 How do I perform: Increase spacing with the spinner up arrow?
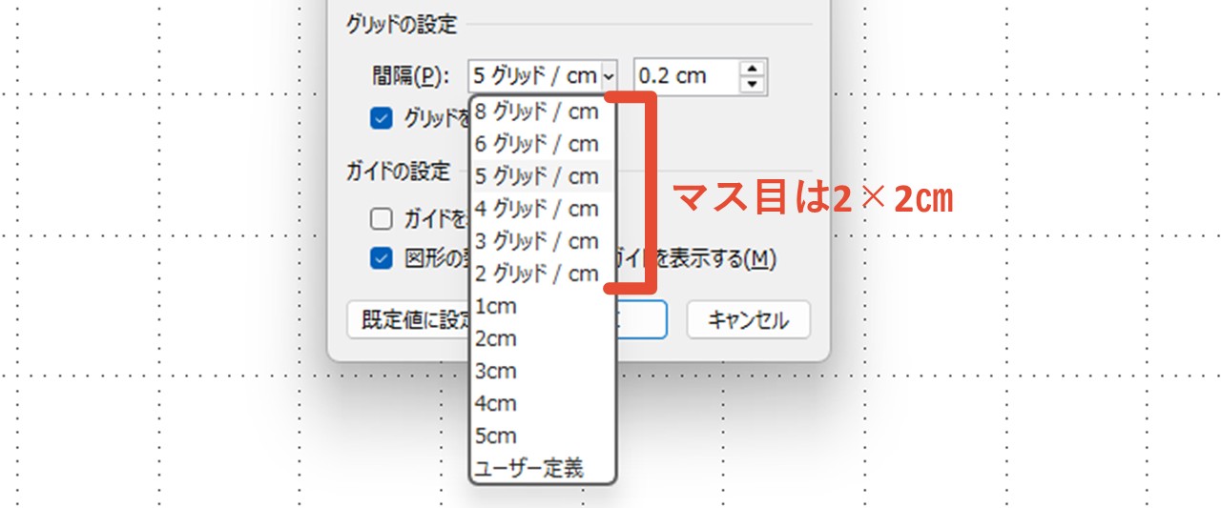(754, 68)
